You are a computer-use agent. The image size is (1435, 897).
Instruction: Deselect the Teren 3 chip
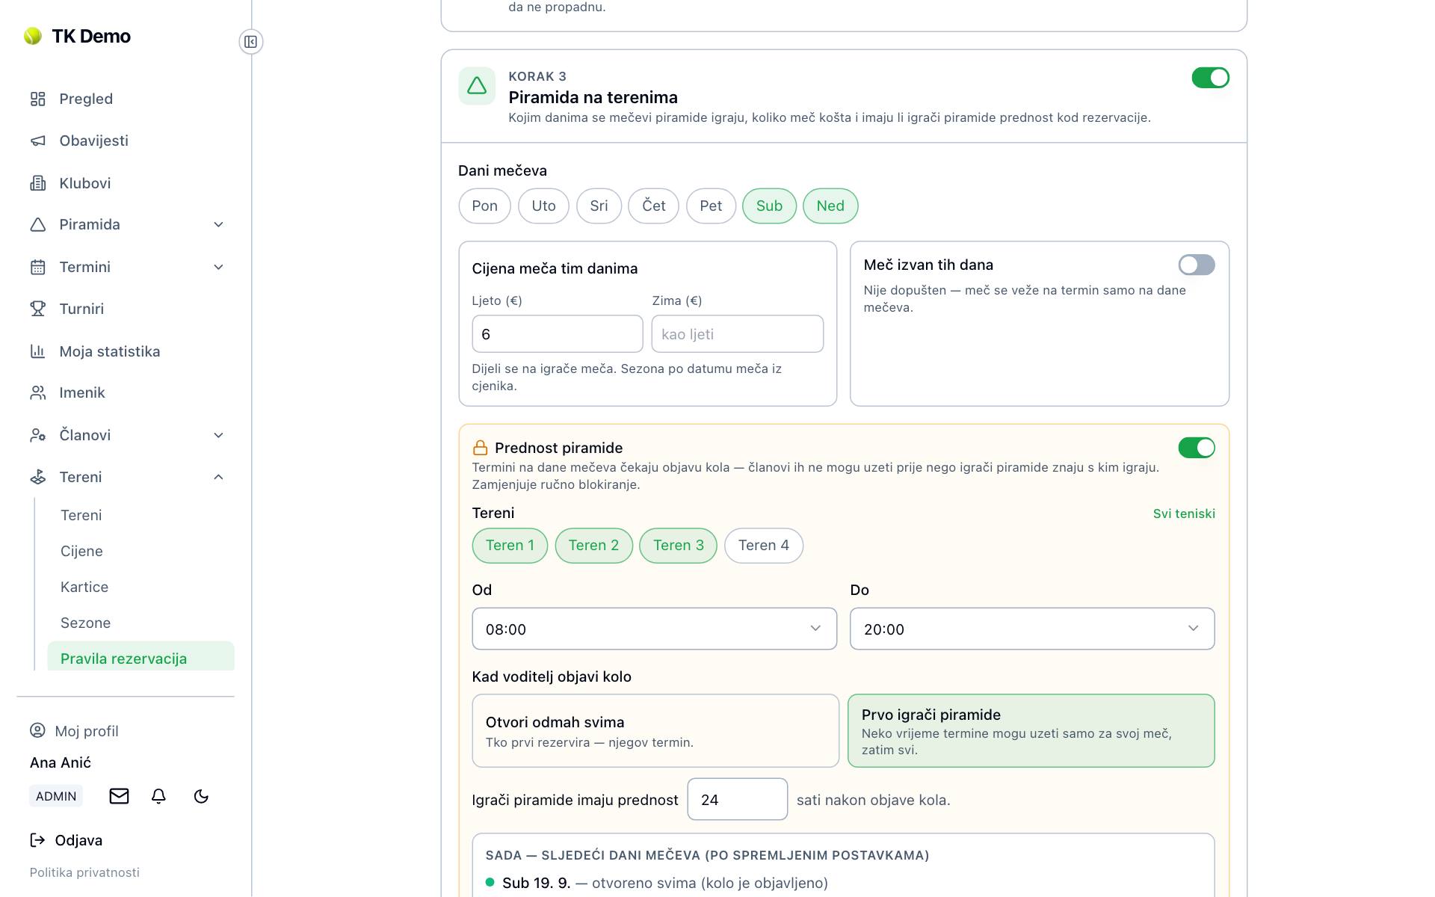pos(679,546)
